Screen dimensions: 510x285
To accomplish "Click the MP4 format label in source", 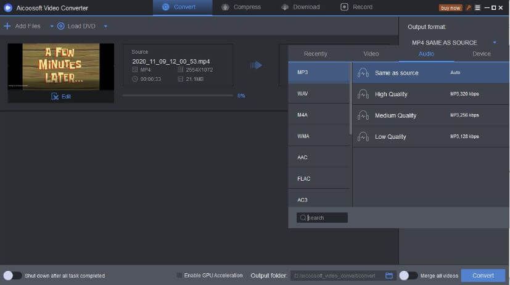I will point(146,70).
